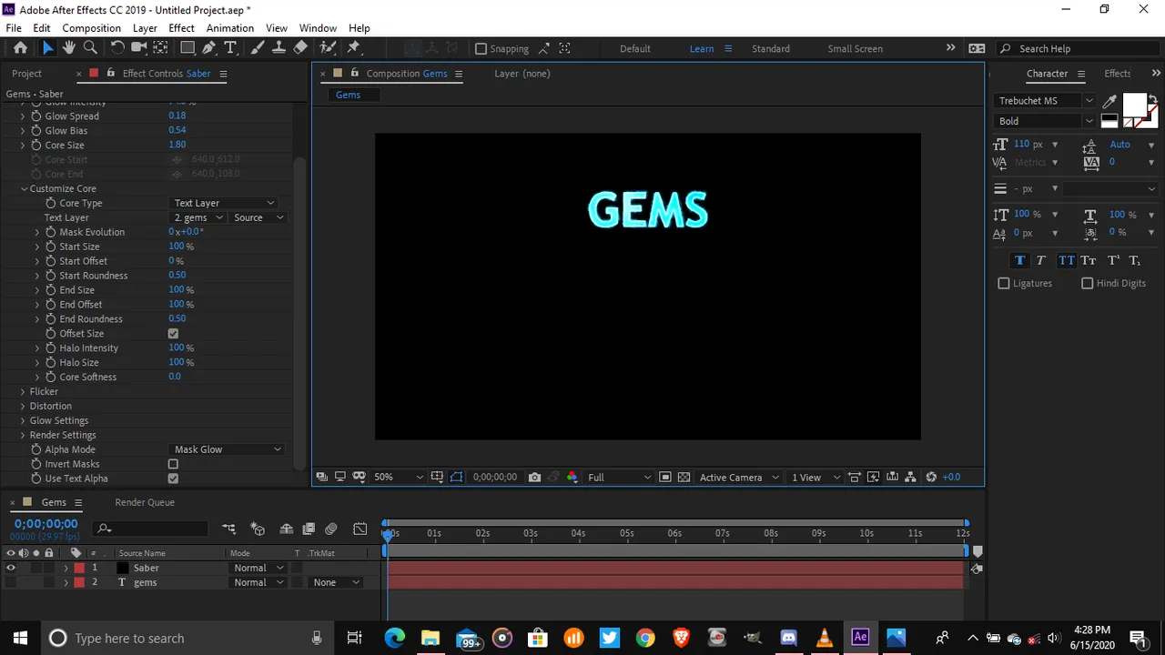Select the Roto Brush tool
The height and width of the screenshot is (655, 1165).
click(328, 48)
